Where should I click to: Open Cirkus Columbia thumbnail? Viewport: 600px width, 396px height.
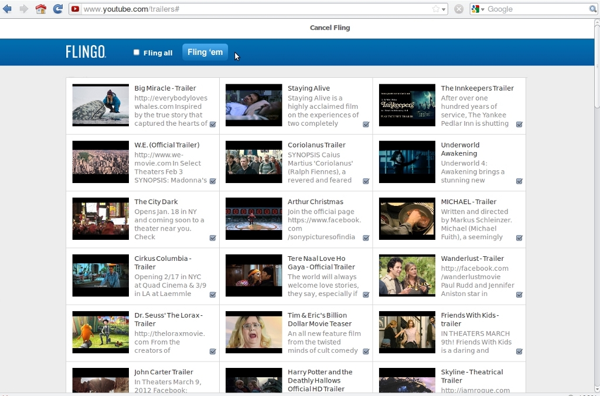click(101, 276)
